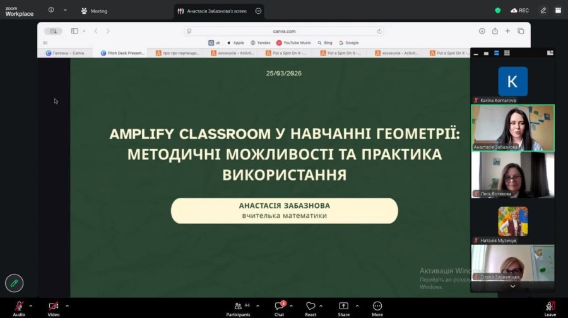Open the Yandex bookmark
The width and height of the screenshot is (568, 318).
click(x=261, y=43)
